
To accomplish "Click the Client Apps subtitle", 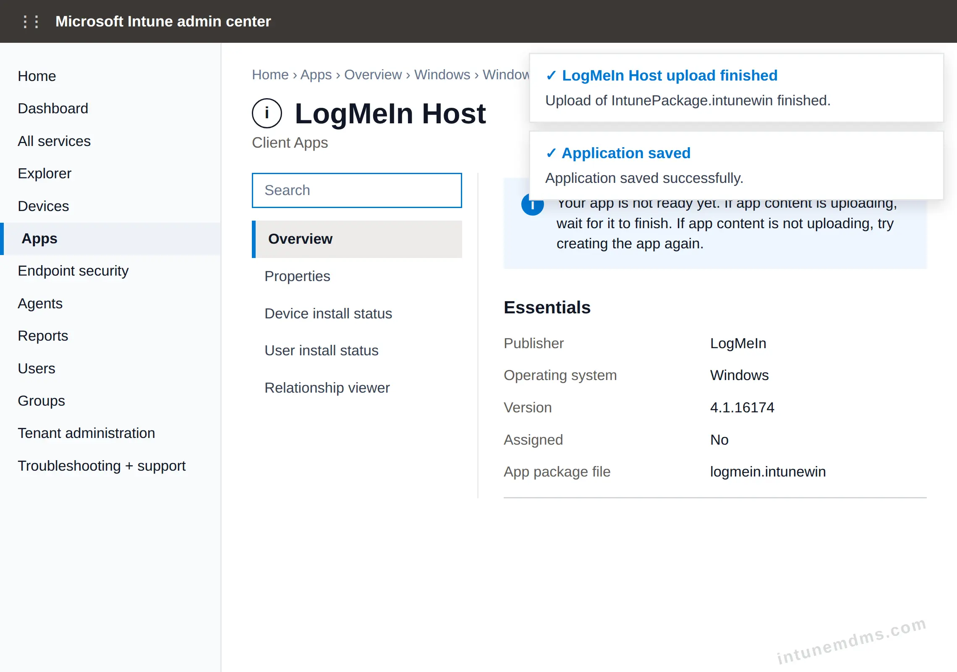I will (x=290, y=143).
